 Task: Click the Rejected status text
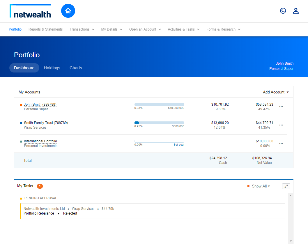(x=70, y=213)
